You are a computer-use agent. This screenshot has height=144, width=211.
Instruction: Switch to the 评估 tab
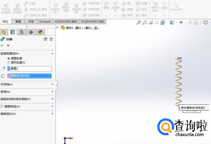31,22
